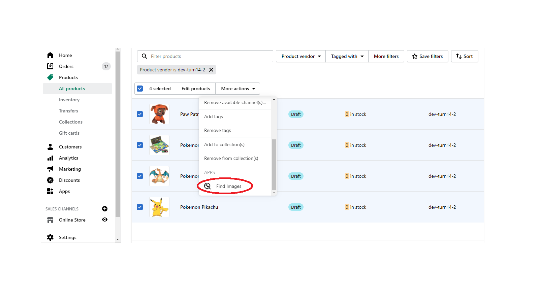Collapse the More actions dropdown

coord(238,89)
